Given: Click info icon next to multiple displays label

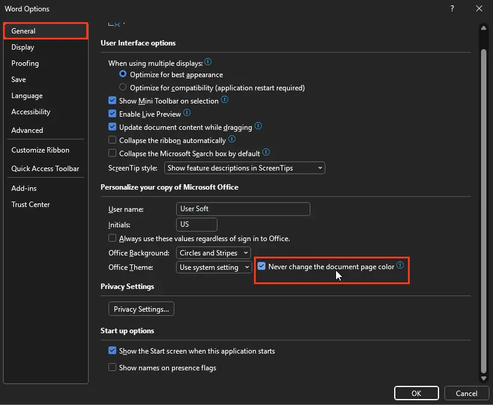Looking at the screenshot, I should click(208, 62).
